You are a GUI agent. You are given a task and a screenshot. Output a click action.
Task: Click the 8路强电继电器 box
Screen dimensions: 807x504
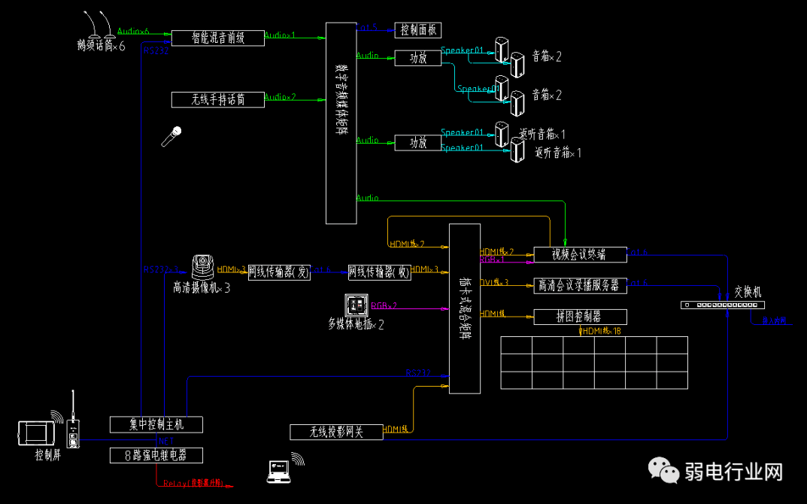point(156,455)
